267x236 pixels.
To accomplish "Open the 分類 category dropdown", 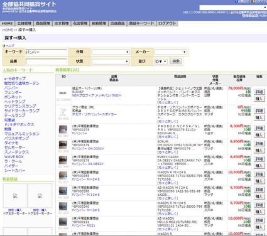I will tap(111, 52).
